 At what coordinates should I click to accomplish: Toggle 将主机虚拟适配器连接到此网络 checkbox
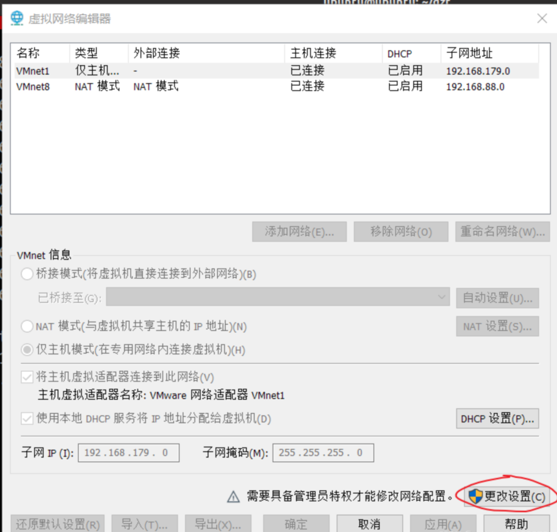click(x=27, y=377)
